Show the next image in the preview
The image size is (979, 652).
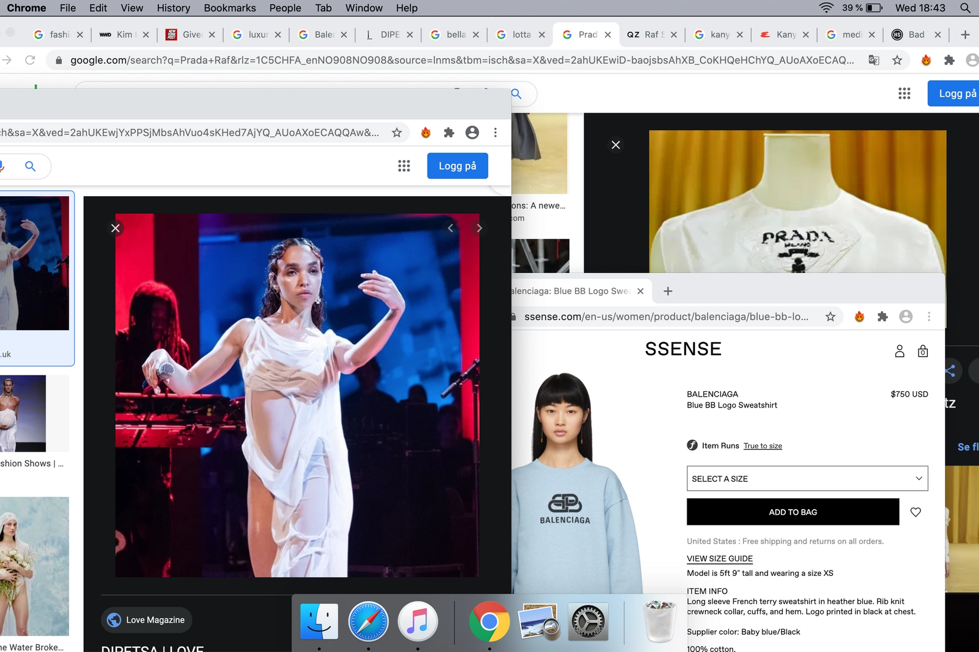tap(479, 228)
